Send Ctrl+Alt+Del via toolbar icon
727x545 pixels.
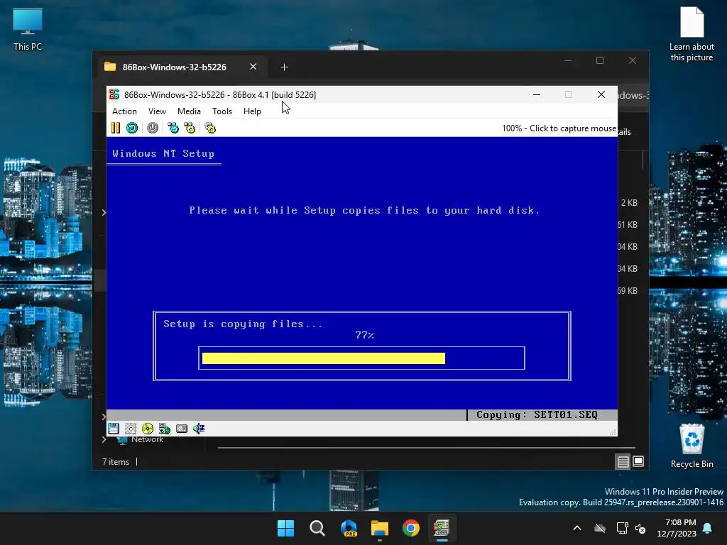[173, 128]
